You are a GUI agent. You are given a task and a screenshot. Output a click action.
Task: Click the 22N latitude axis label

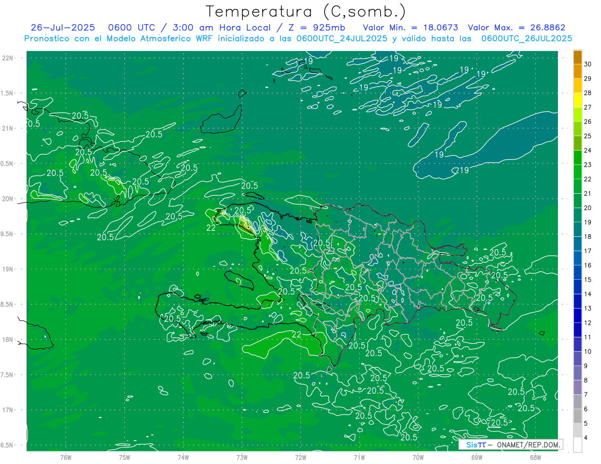click(9, 58)
